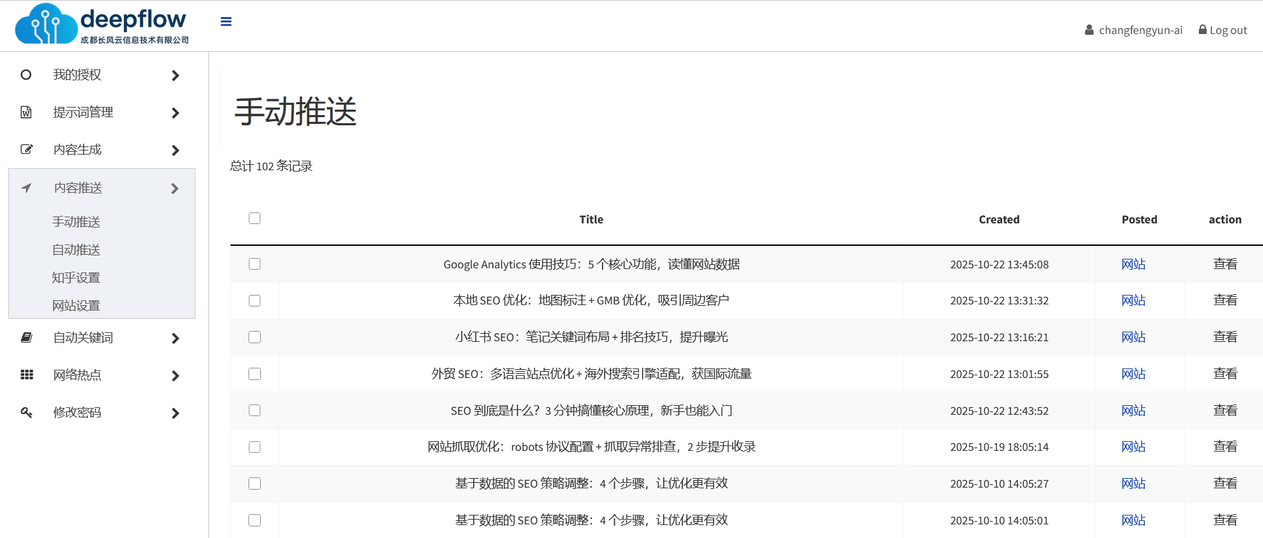Screen dimensions: 1263x538
Task: Select checkbox for 小红书 SEO article row
Action: pyautogui.click(x=255, y=337)
